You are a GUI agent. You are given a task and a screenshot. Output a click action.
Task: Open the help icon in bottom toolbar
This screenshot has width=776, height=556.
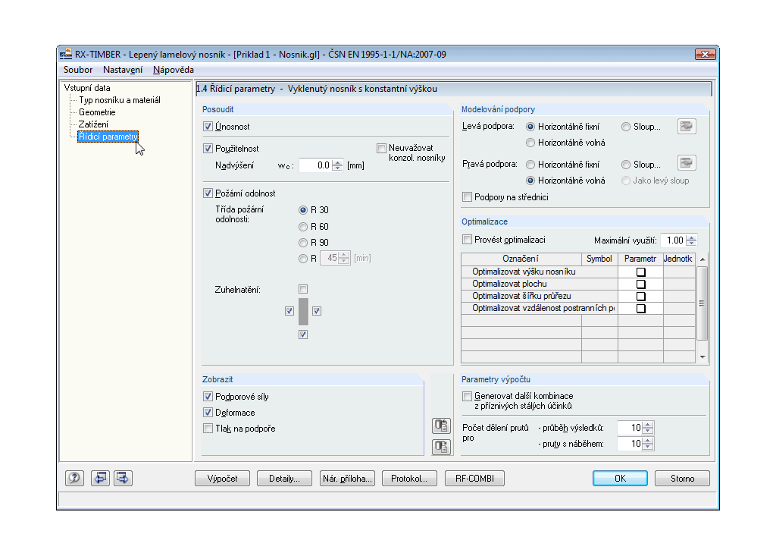tap(74, 478)
